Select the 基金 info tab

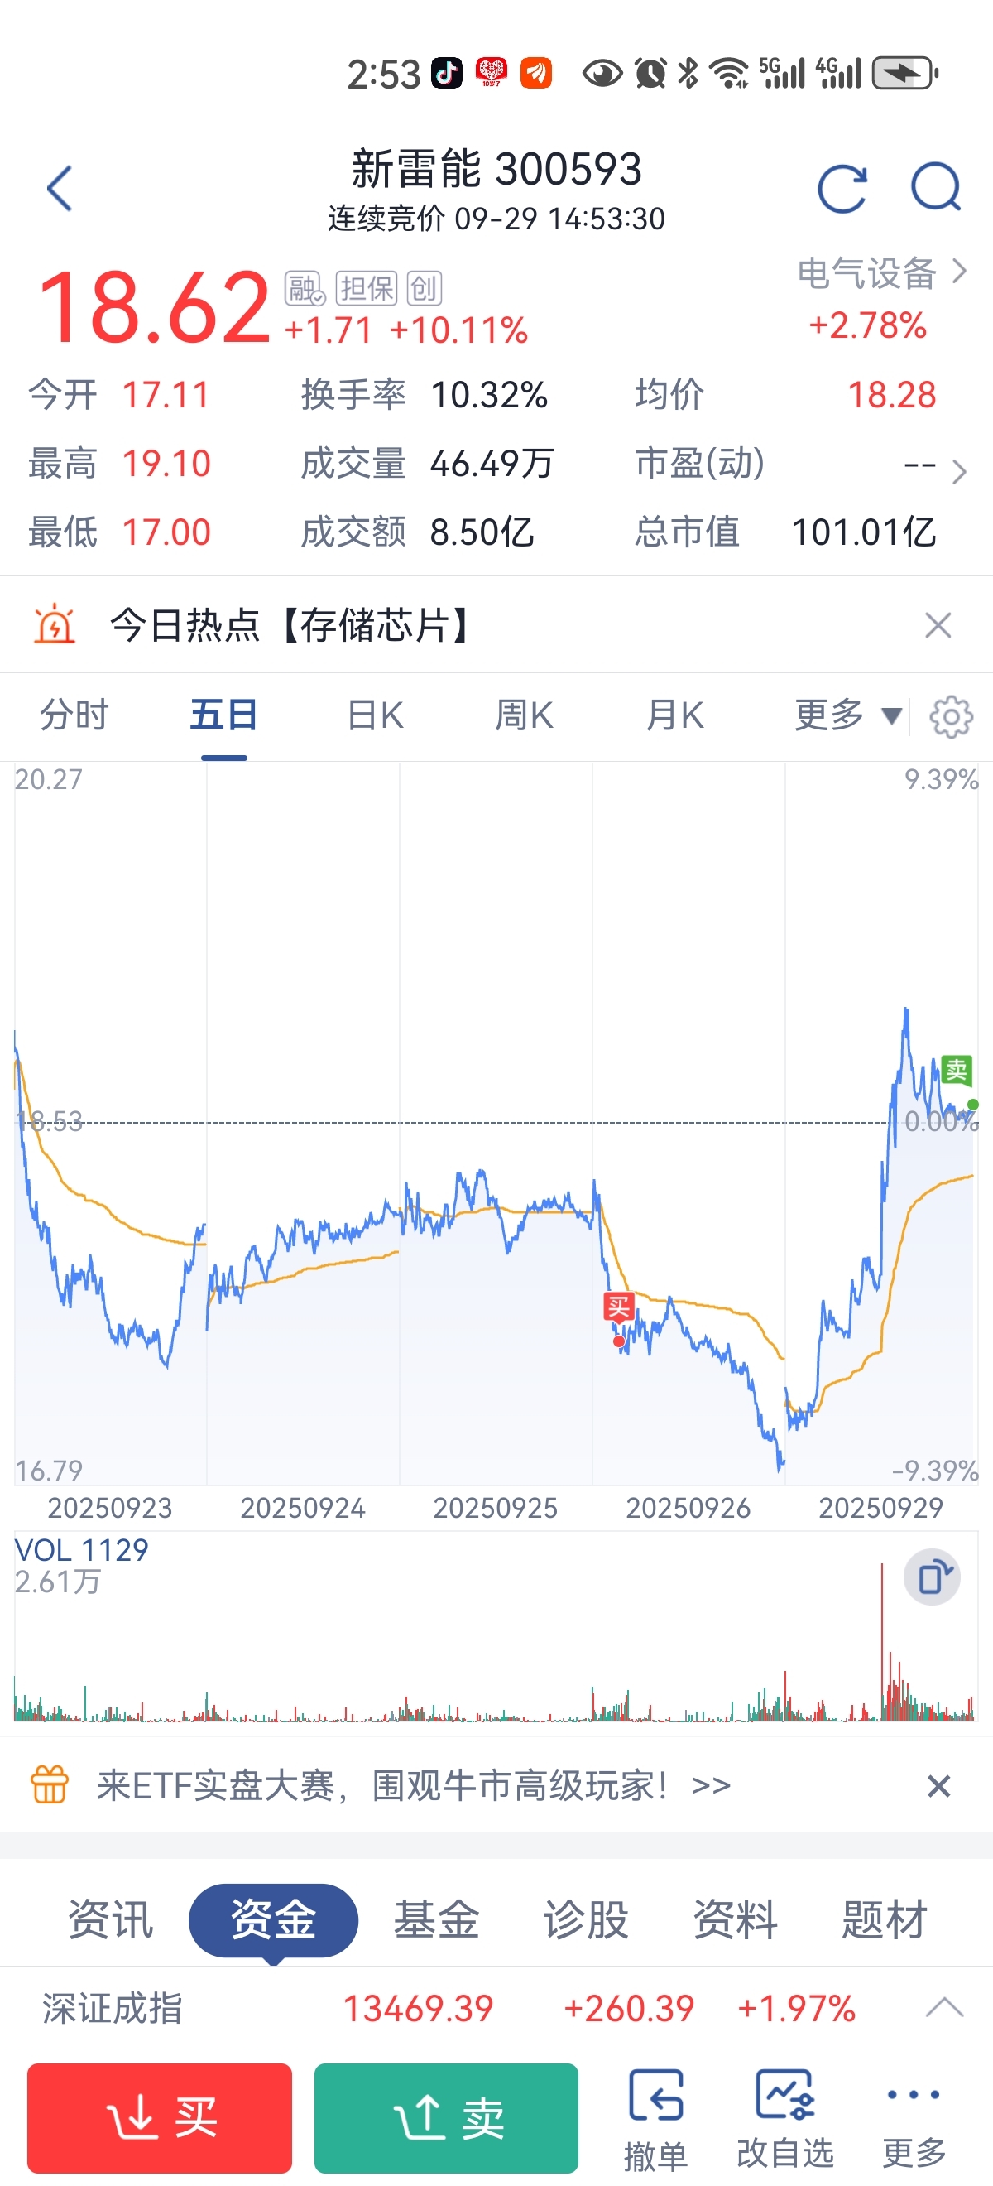click(x=436, y=1919)
